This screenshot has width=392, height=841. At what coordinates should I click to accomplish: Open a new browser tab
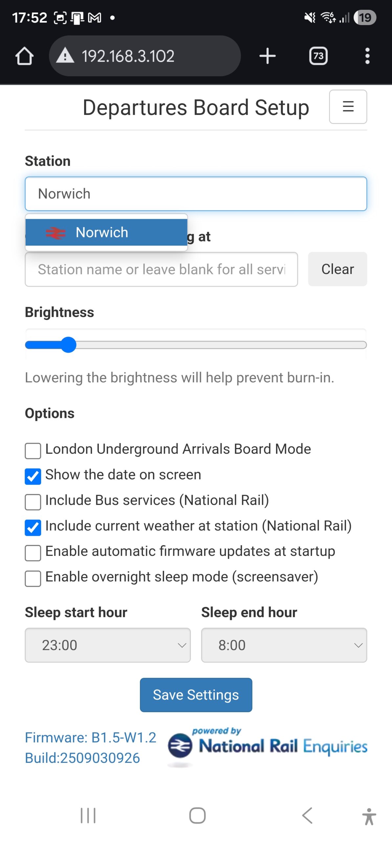point(267,56)
